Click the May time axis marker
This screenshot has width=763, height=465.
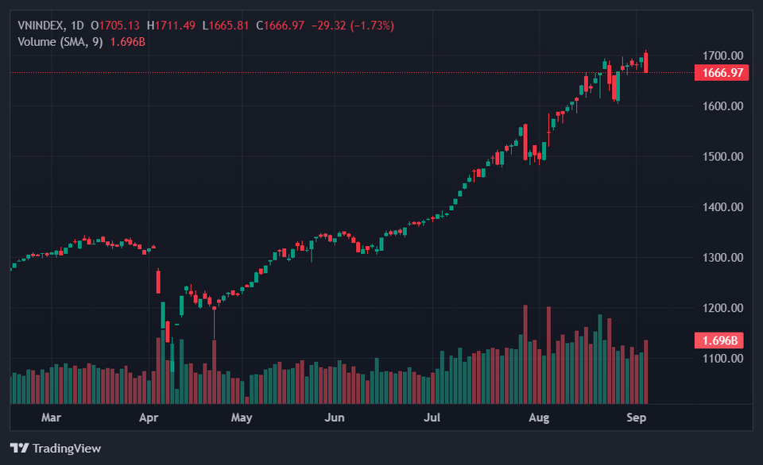[242, 417]
